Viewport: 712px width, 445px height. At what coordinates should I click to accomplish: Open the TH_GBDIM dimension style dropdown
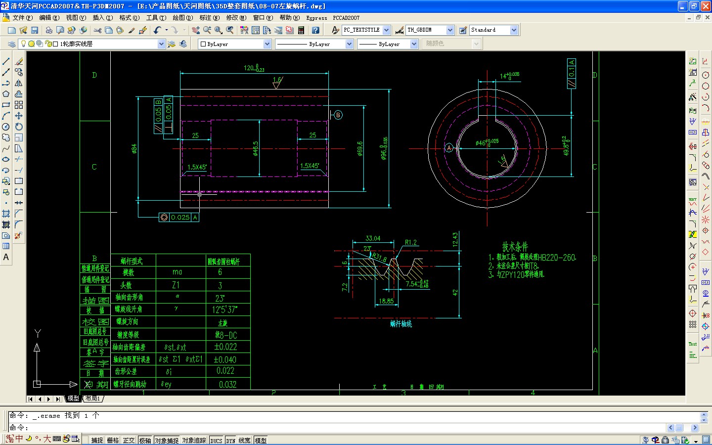tap(450, 30)
